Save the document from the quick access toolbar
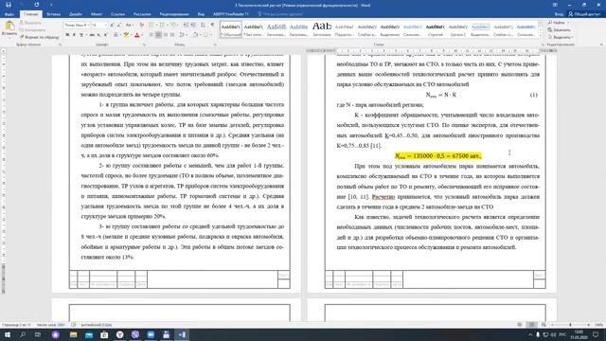 tap(9, 5)
